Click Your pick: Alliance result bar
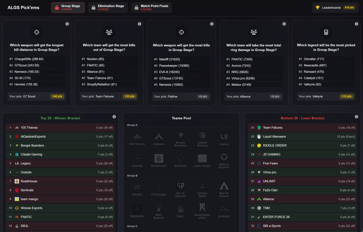This screenshot has height=232, width=363. pyautogui.click(x=254, y=97)
